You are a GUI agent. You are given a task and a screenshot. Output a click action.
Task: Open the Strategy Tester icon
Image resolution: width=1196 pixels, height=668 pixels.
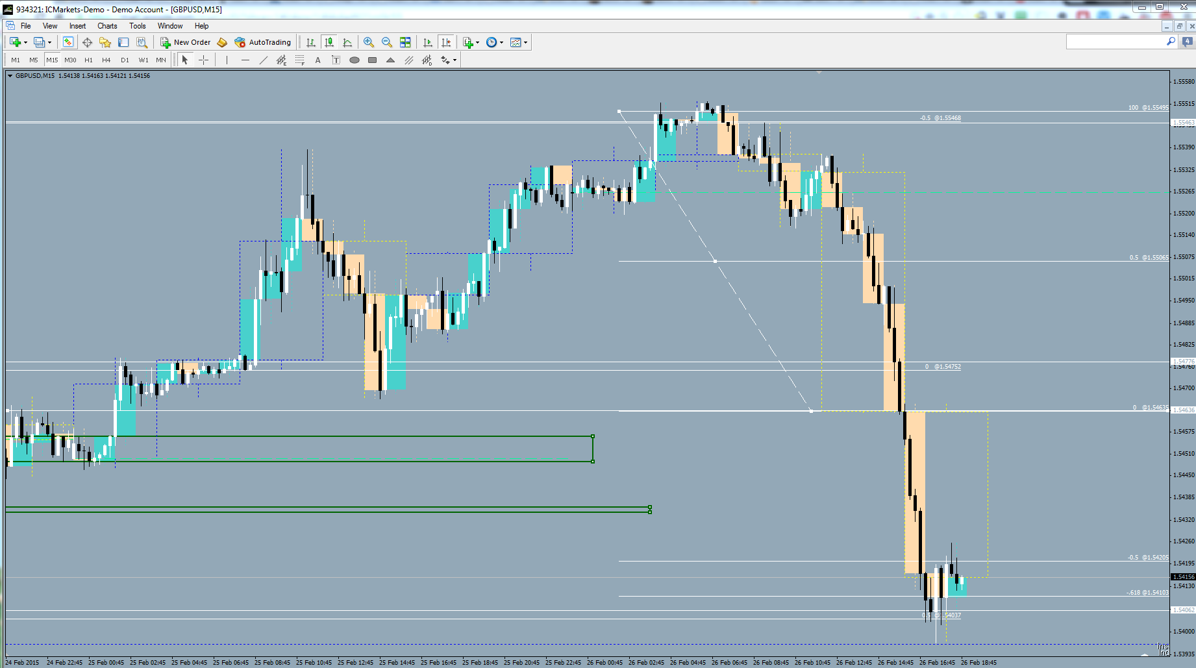pos(142,42)
